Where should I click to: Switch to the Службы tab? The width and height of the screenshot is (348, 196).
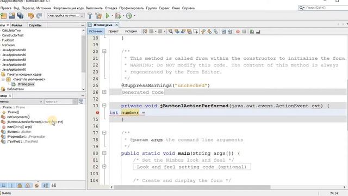tap(35, 25)
